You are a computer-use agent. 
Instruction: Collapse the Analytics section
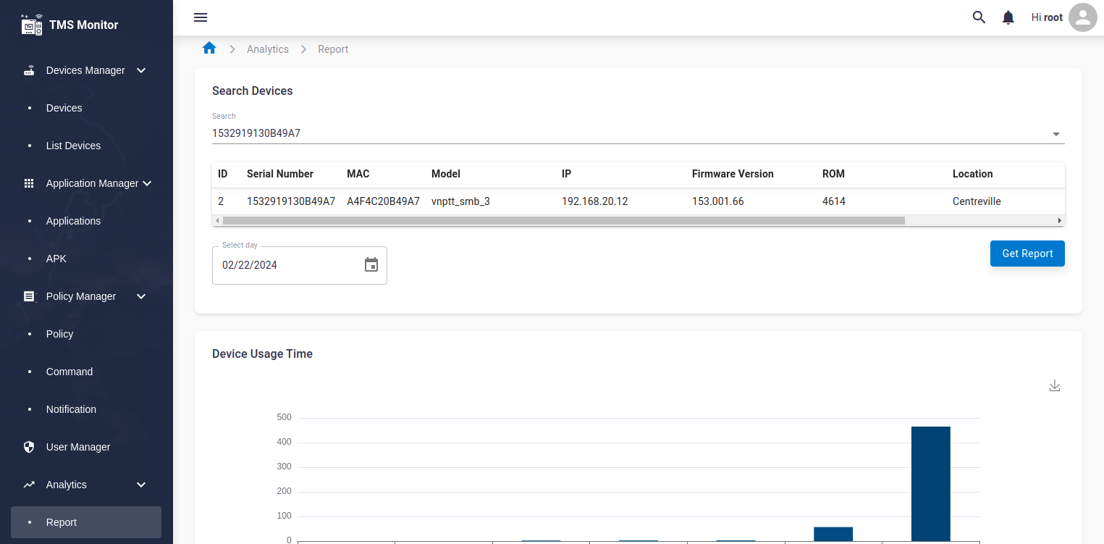click(141, 485)
